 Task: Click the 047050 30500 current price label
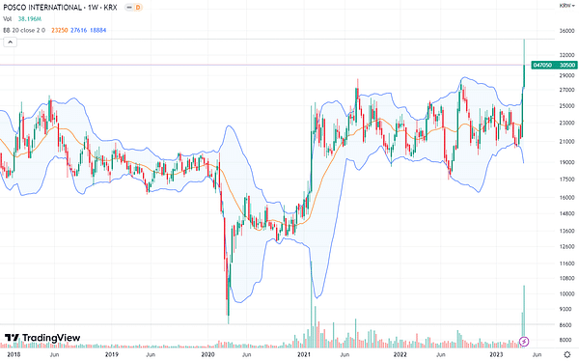point(554,65)
